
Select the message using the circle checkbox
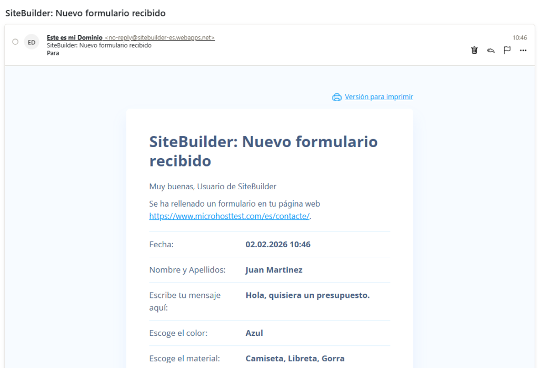coord(15,42)
